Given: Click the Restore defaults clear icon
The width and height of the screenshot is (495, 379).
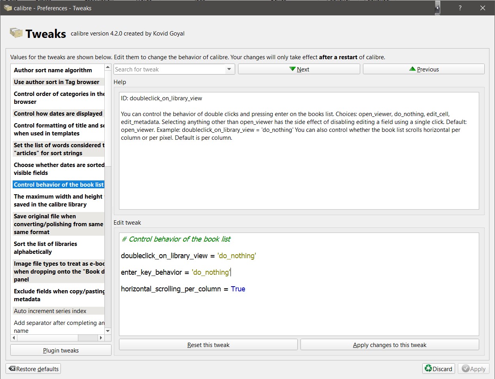Looking at the screenshot, I should click(x=12, y=369).
